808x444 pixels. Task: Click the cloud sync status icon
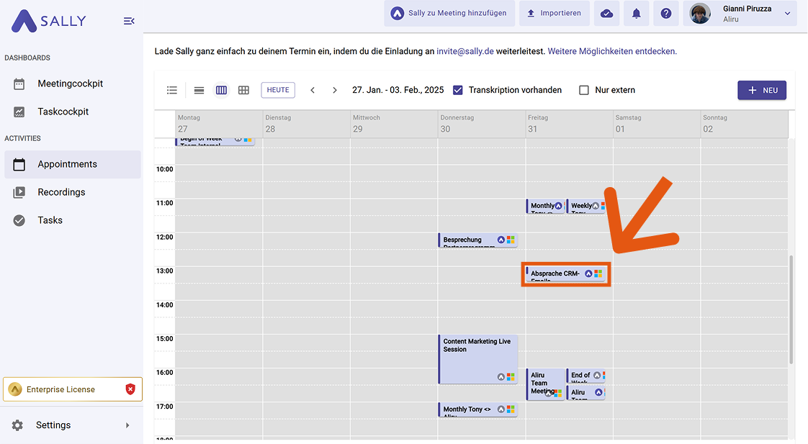pos(606,14)
